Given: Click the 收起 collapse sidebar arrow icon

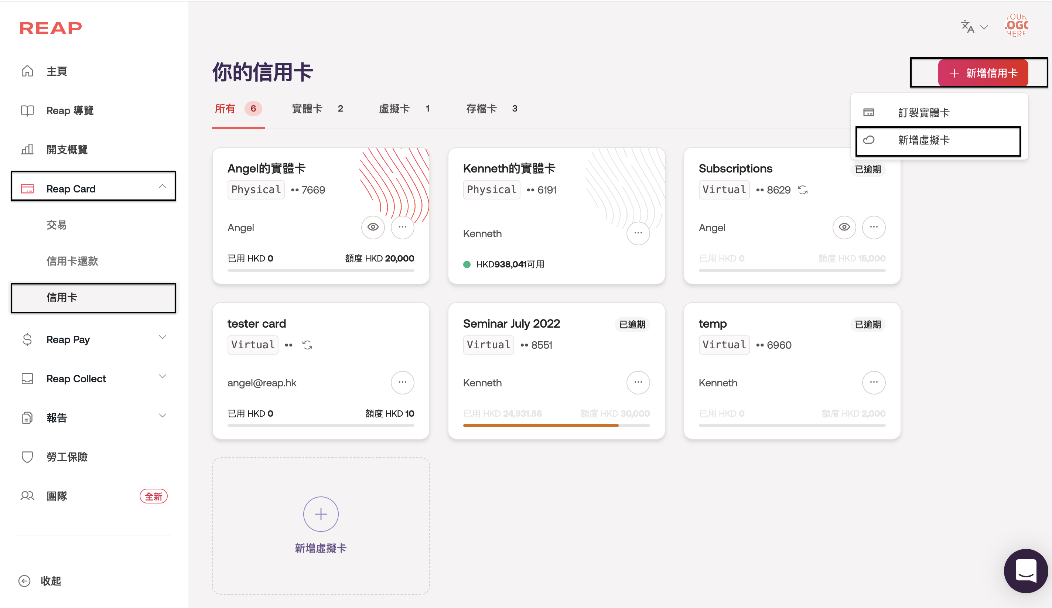Looking at the screenshot, I should 25,581.
